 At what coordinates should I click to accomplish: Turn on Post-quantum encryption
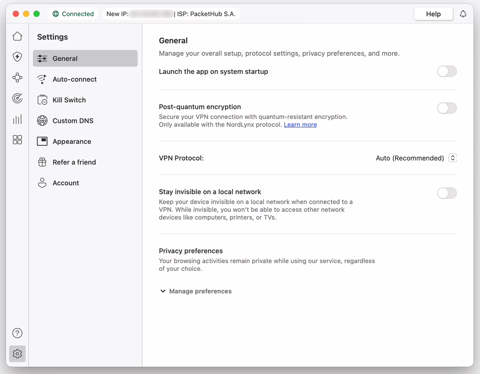[x=447, y=108]
